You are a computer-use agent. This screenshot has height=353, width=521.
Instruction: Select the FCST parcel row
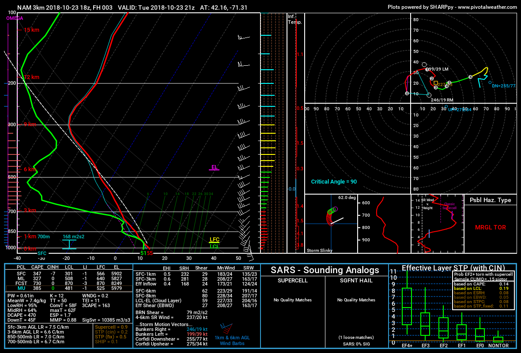coord(69,283)
